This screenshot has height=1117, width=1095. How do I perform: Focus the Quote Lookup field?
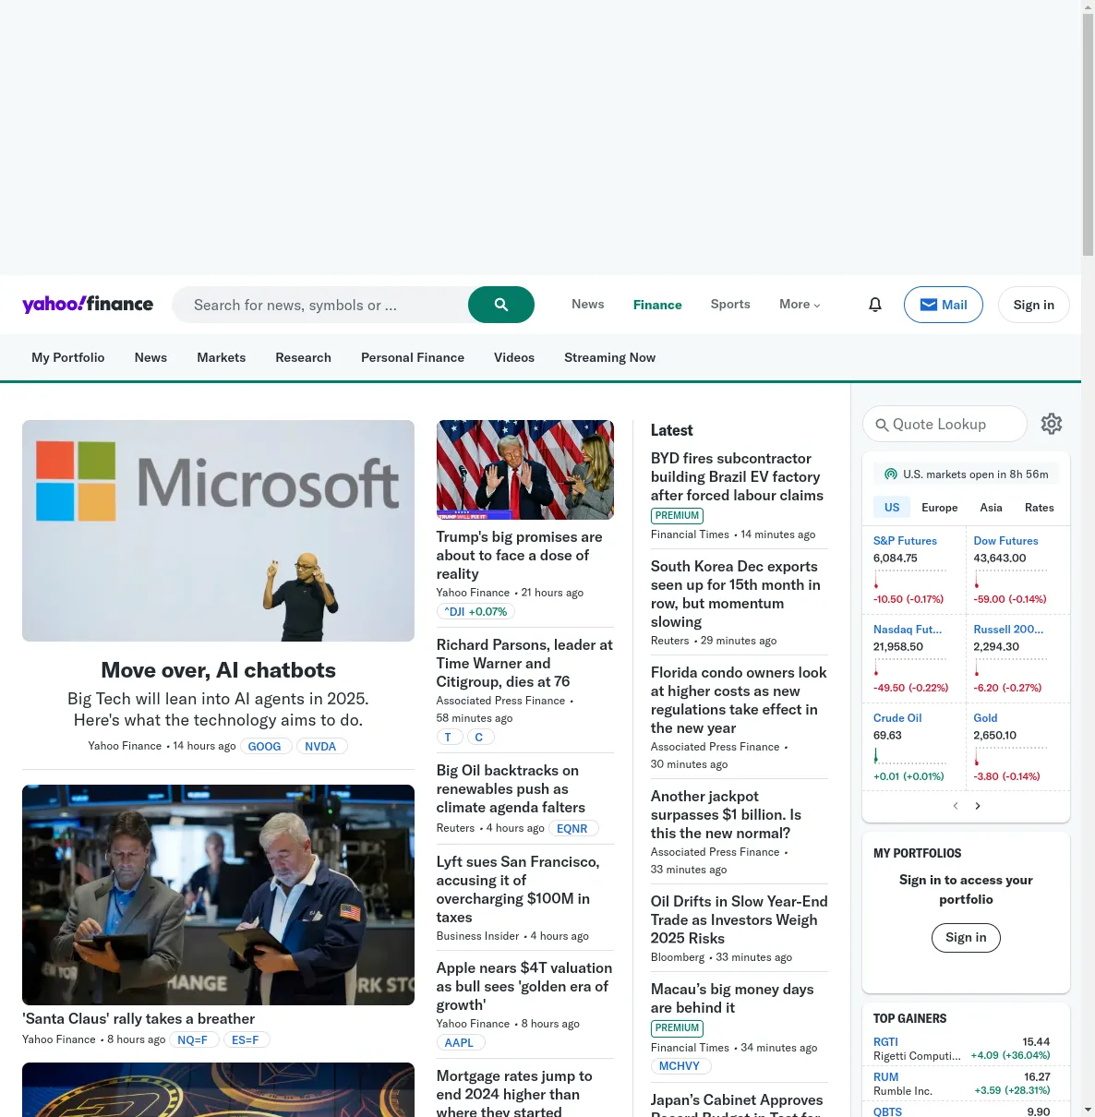[x=945, y=424]
